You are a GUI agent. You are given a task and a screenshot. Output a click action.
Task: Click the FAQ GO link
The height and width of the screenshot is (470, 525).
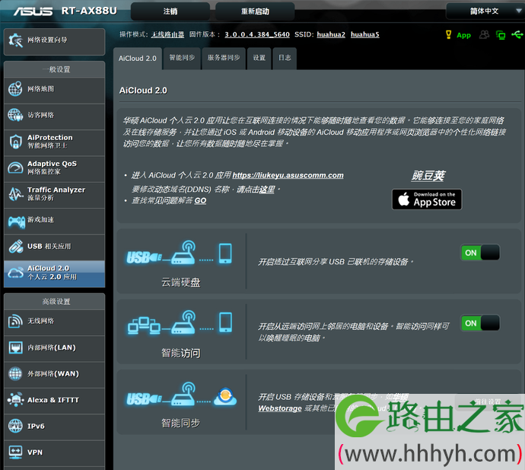[200, 200]
